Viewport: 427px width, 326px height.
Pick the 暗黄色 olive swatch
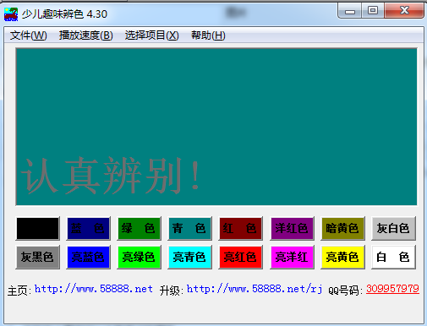(342, 228)
